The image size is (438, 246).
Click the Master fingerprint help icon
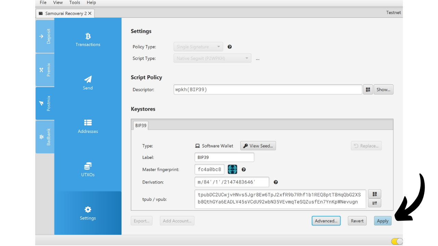[x=244, y=169]
